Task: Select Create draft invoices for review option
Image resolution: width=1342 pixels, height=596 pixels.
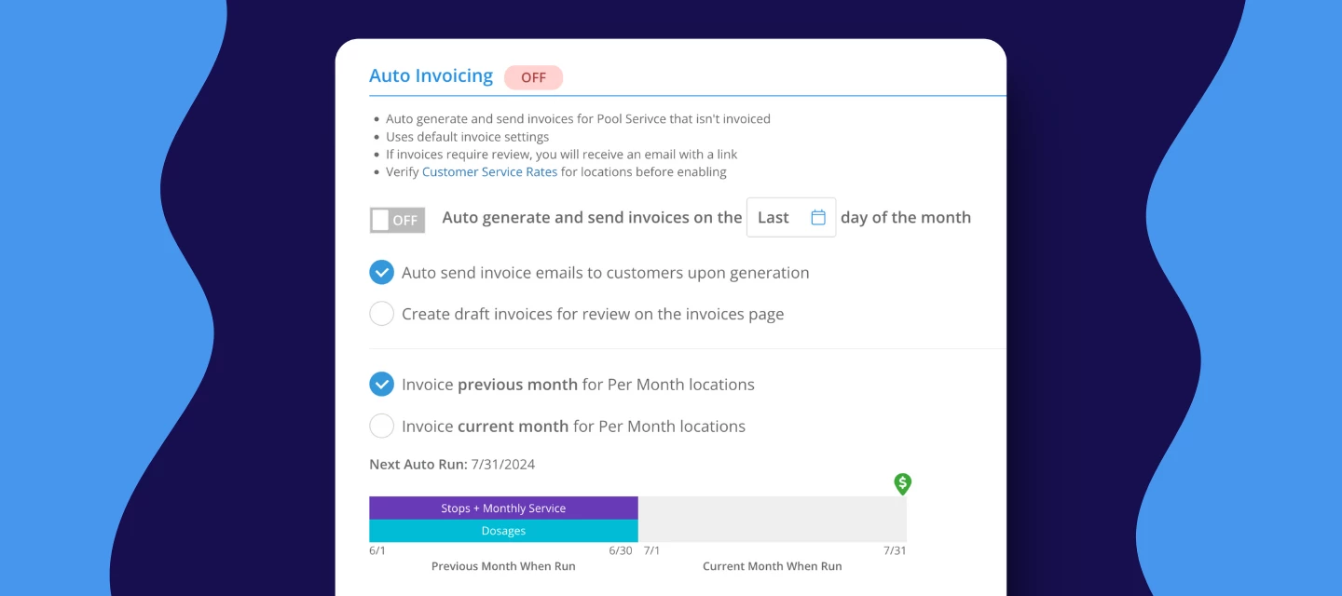Action: 382,314
